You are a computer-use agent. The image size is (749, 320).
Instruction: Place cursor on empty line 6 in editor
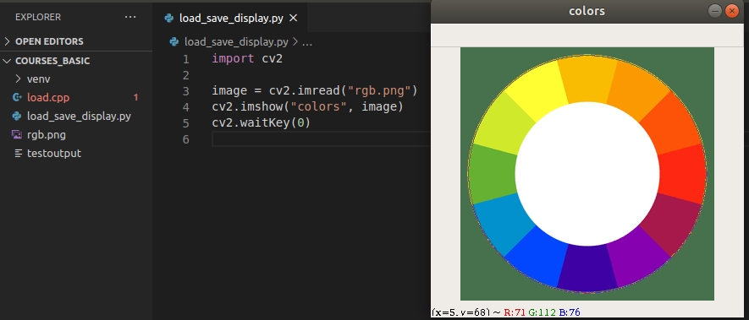(320, 139)
